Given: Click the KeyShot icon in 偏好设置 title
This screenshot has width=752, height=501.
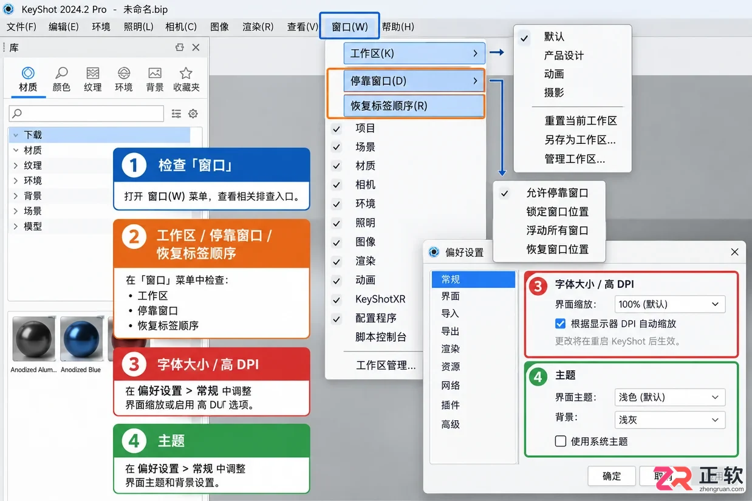Looking at the screenshot, I should tap(434, 252).
